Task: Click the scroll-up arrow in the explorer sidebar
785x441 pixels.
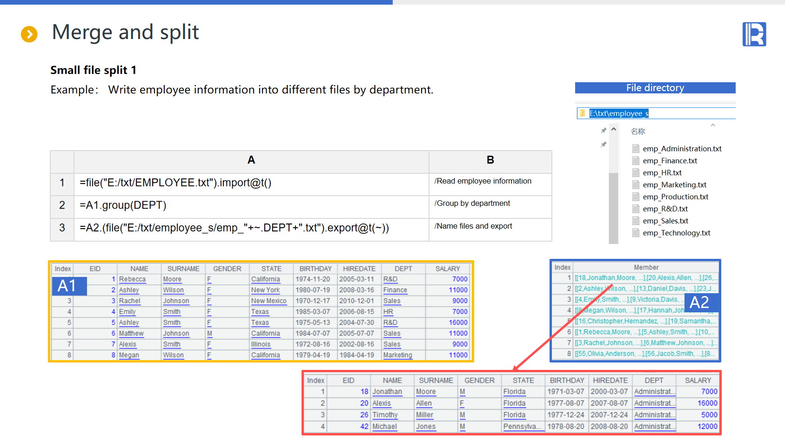Action: [614, 130]
